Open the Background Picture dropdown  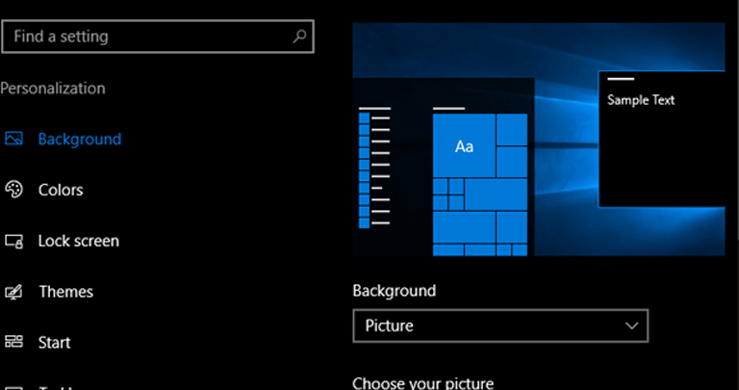[x=500, y=325]
